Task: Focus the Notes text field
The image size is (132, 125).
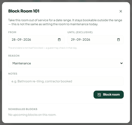Action: pos(66,81)
